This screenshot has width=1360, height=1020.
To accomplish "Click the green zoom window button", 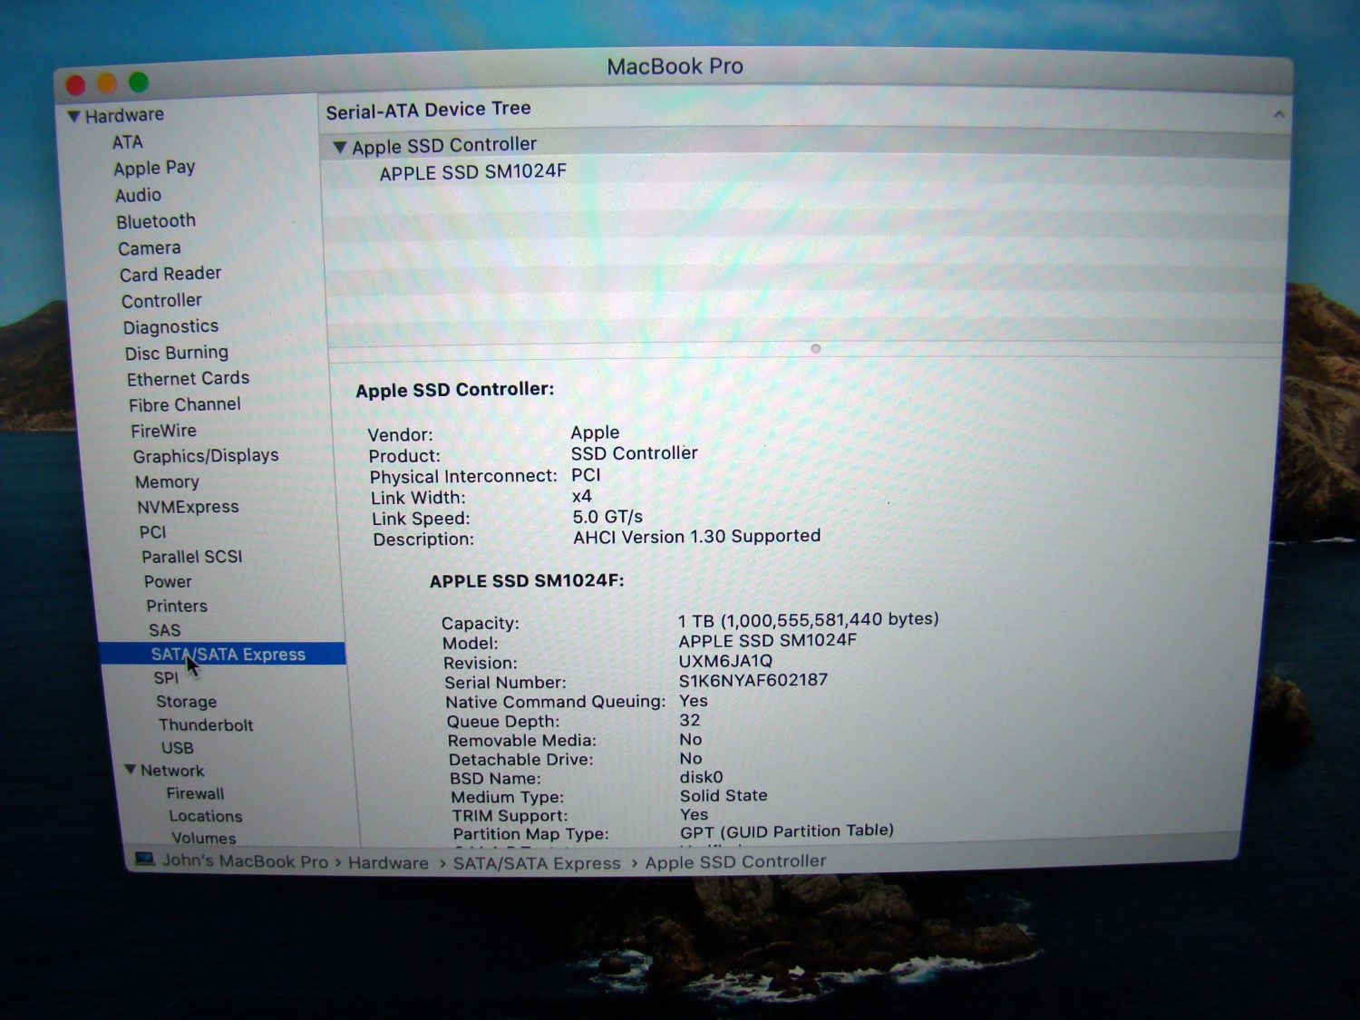I will [x=139, y=83].
